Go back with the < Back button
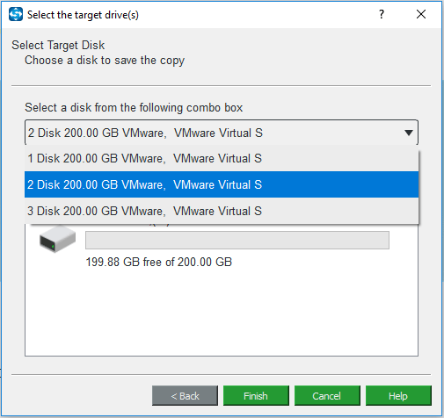The image size is (444, 418). click(185, 396)
